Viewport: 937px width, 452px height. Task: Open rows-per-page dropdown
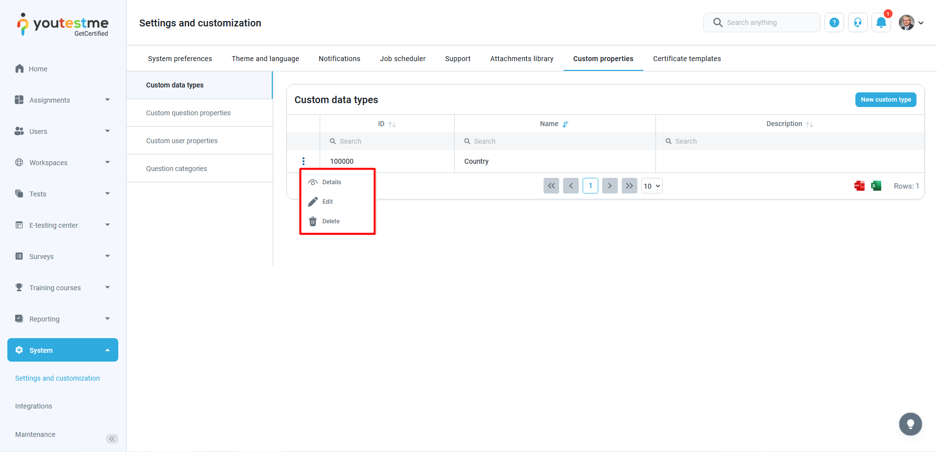[x=652, y=186]
